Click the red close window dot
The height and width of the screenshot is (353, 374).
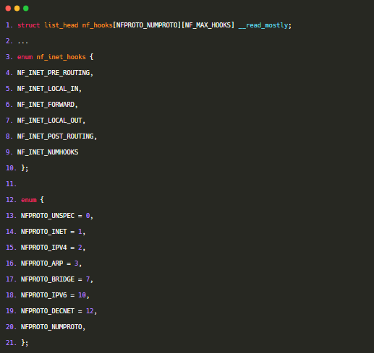coord(8,9)
